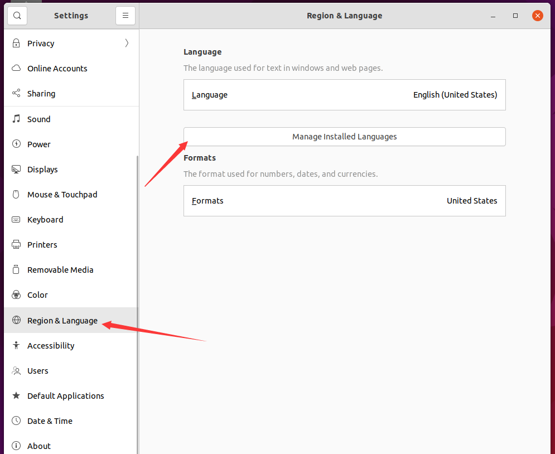Click the Displays monitor icon

[x=17, y=170]
